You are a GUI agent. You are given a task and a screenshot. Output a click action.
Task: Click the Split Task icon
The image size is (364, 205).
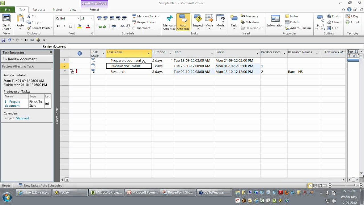click(114, 26)
